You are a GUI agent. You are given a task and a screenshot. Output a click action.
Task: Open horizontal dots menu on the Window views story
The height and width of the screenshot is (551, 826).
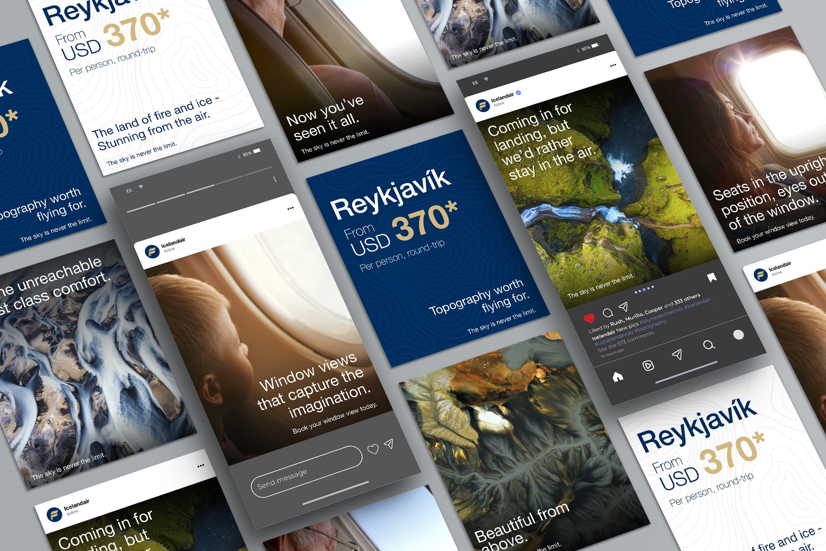tap(291, 208)
